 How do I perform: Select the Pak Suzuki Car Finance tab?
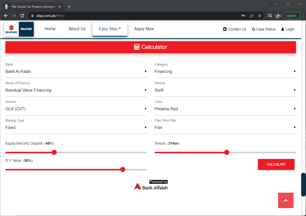click(x=33, y=7)
